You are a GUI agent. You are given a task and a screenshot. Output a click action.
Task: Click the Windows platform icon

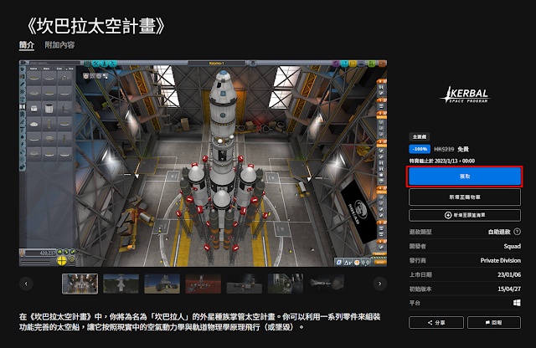pos(517,303)
